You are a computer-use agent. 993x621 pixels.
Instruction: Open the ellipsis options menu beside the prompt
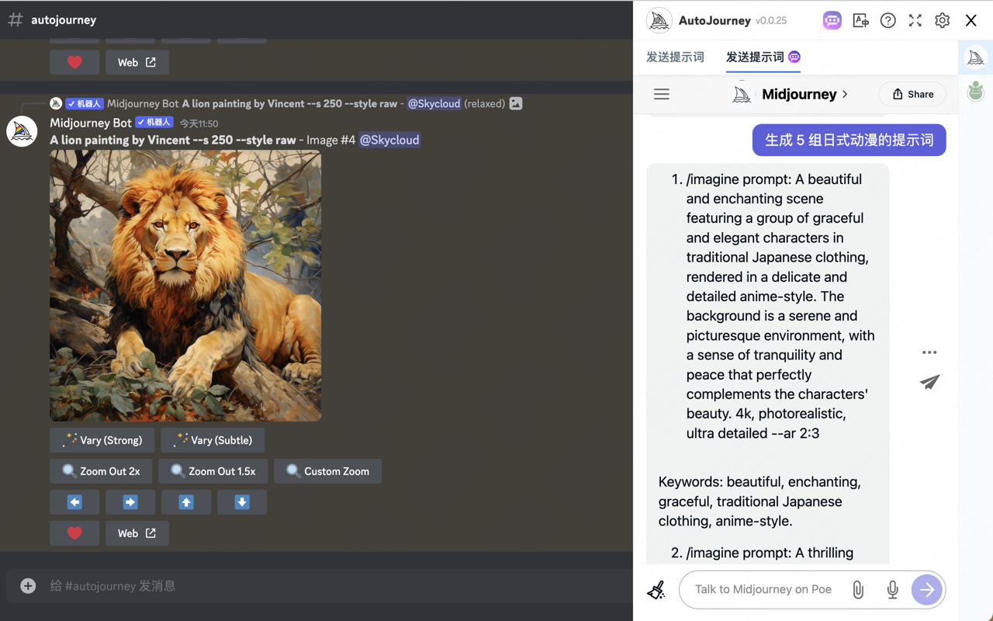click(929, 352)
